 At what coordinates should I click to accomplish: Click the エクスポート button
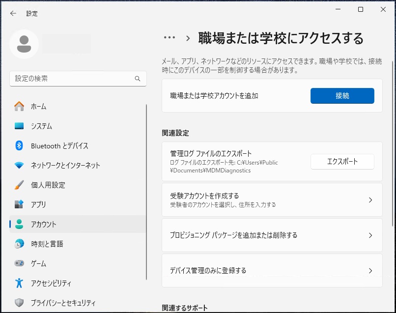342,162
